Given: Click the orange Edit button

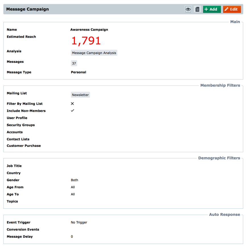Looking at the screenshot, I should [x=232, y=9].
